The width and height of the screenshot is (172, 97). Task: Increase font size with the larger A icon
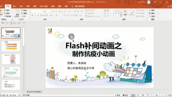(x=53, y=11)
